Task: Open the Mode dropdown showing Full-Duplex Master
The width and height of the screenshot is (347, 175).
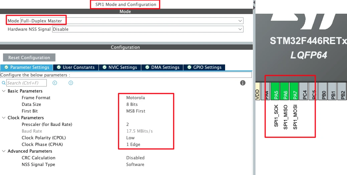Action: coord(132,21)
